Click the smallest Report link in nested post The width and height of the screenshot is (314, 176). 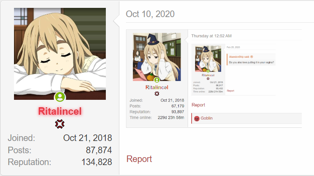pyautogui.click(x=230, y=91)
